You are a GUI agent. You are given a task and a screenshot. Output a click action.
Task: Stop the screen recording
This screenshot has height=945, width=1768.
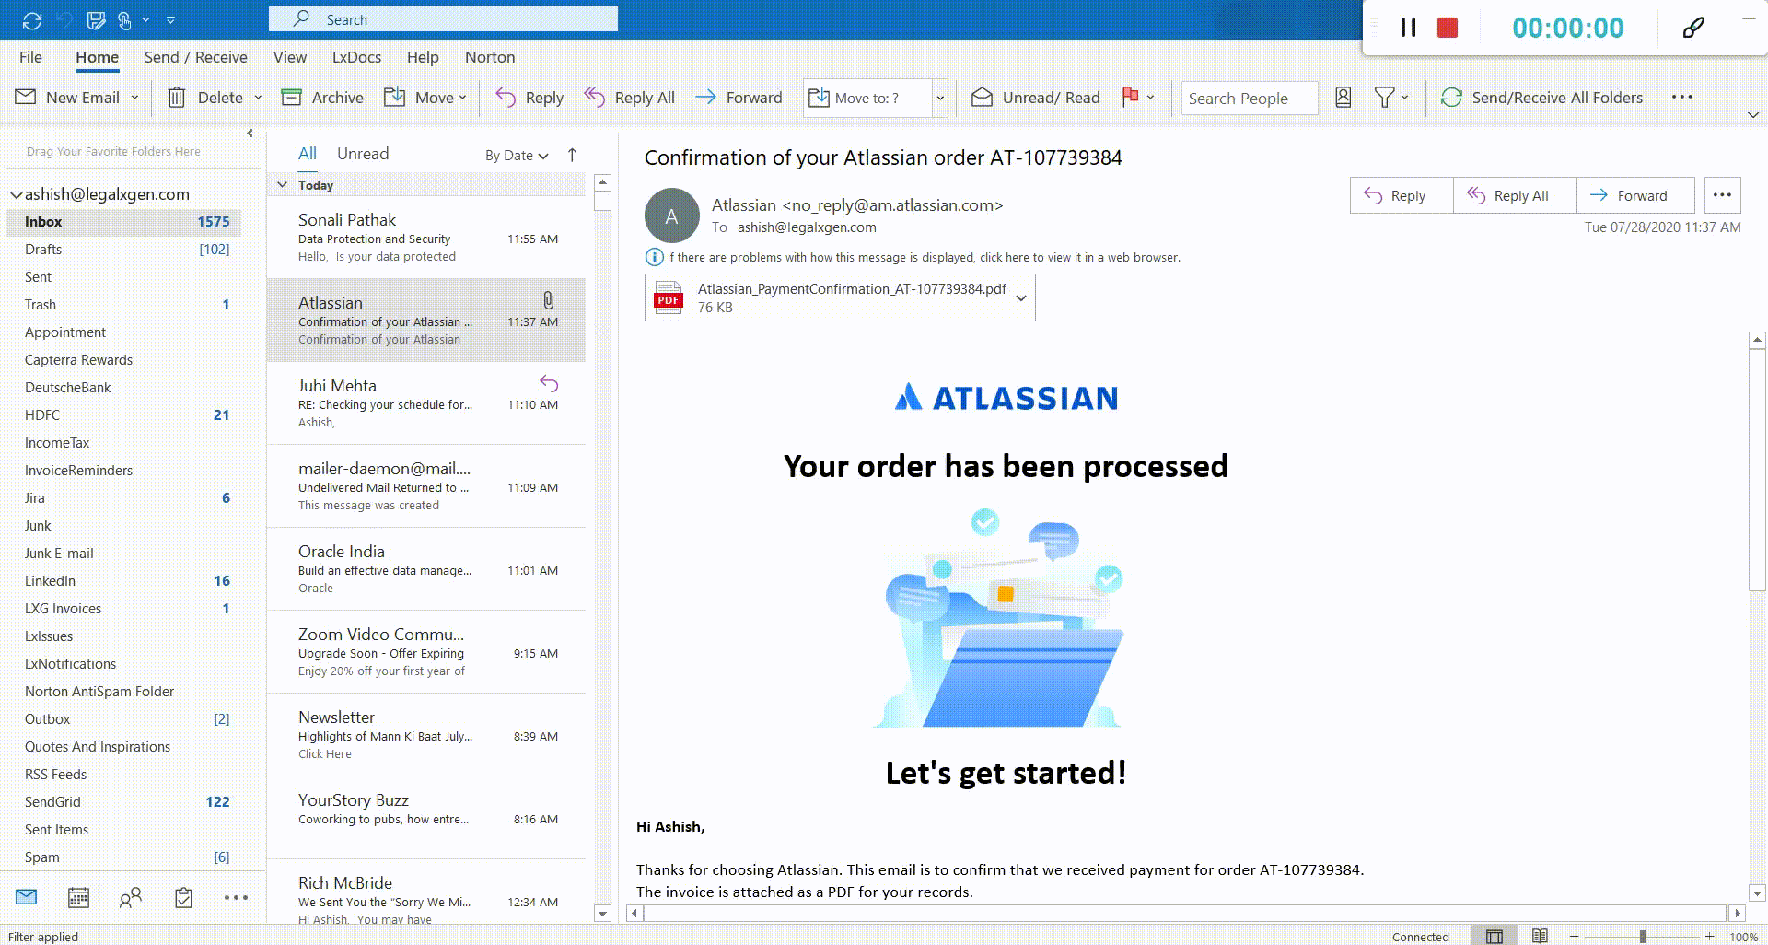pyautogui.click(x=1447, y=28)
